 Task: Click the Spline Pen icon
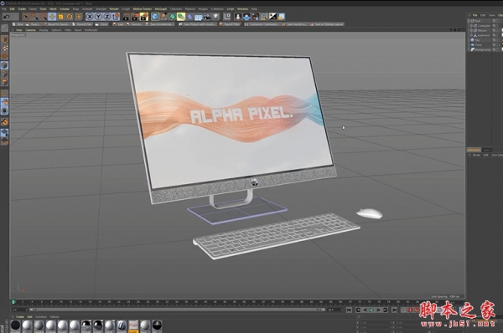pyautogui.click(x=163, y=17)
